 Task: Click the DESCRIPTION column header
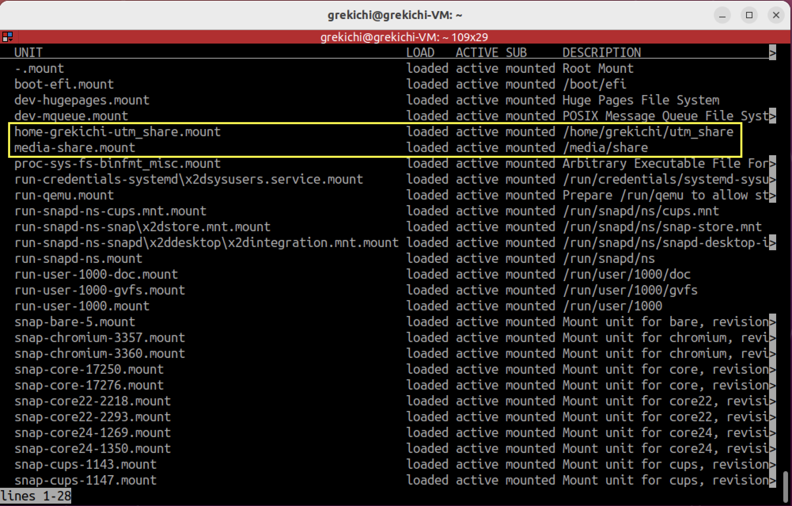click(601, 53)
